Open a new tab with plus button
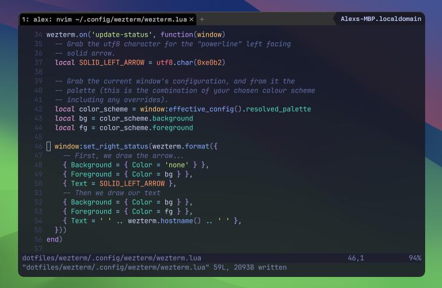 tap(202, 19)
